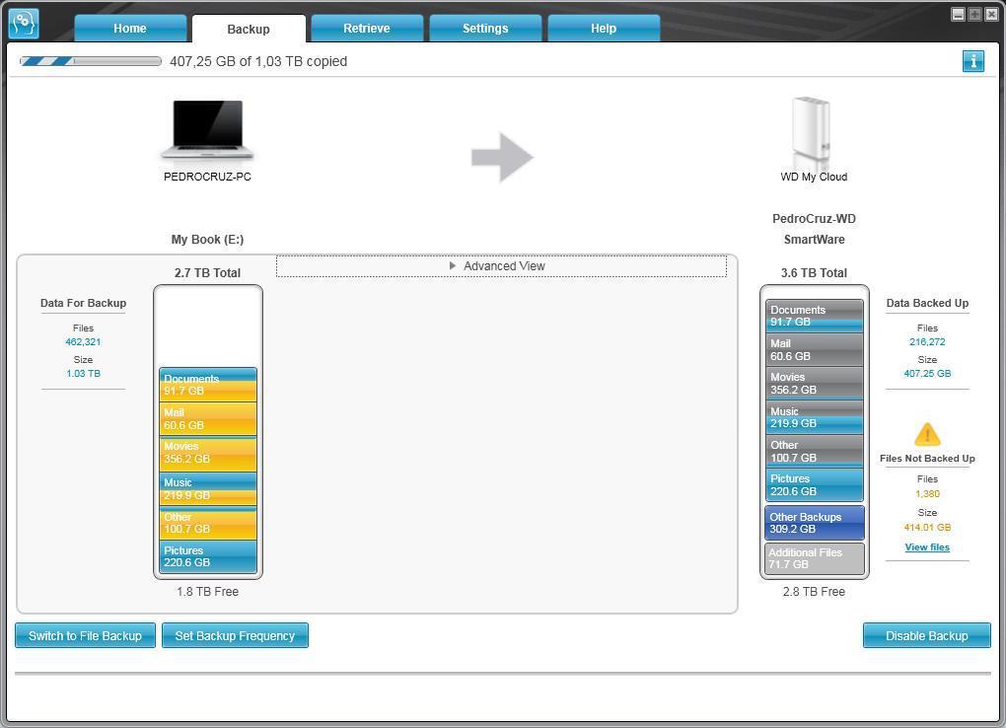This screenshot has width=1006, height=728.
Task: Click the yellow warning triangle icon
Action: tap(927, 435)
